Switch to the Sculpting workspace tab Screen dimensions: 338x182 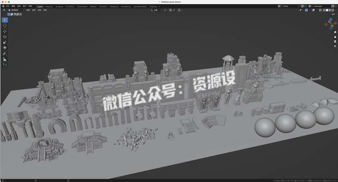point(59,6)
